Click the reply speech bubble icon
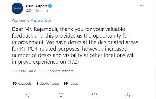Image resolution: width=156 pixels, height=99 pixels. 28,95
